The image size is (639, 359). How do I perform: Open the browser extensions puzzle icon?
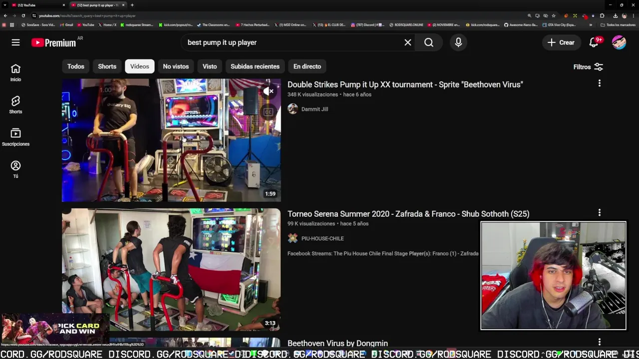pos(602,15)
